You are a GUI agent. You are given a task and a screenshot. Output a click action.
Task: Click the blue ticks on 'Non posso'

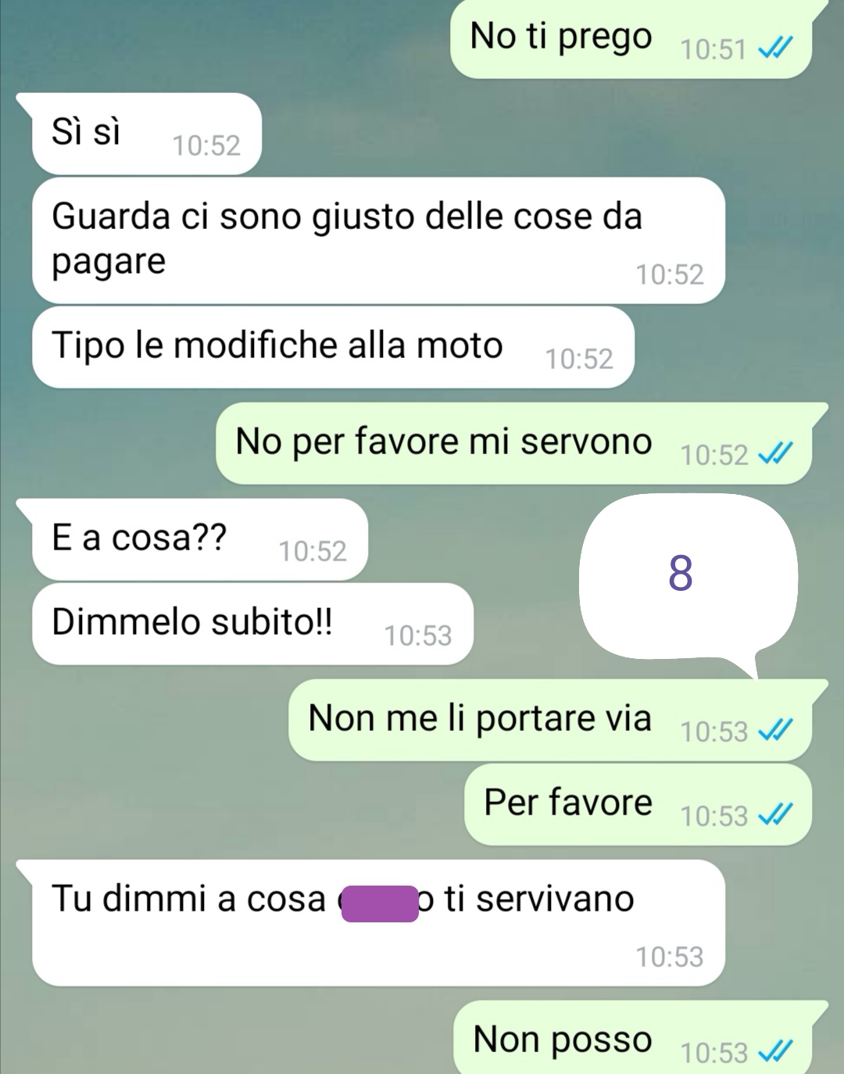coord(776,1052)
